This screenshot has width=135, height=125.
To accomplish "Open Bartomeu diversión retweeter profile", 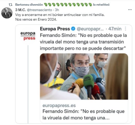I will click(x=29, y=5).
